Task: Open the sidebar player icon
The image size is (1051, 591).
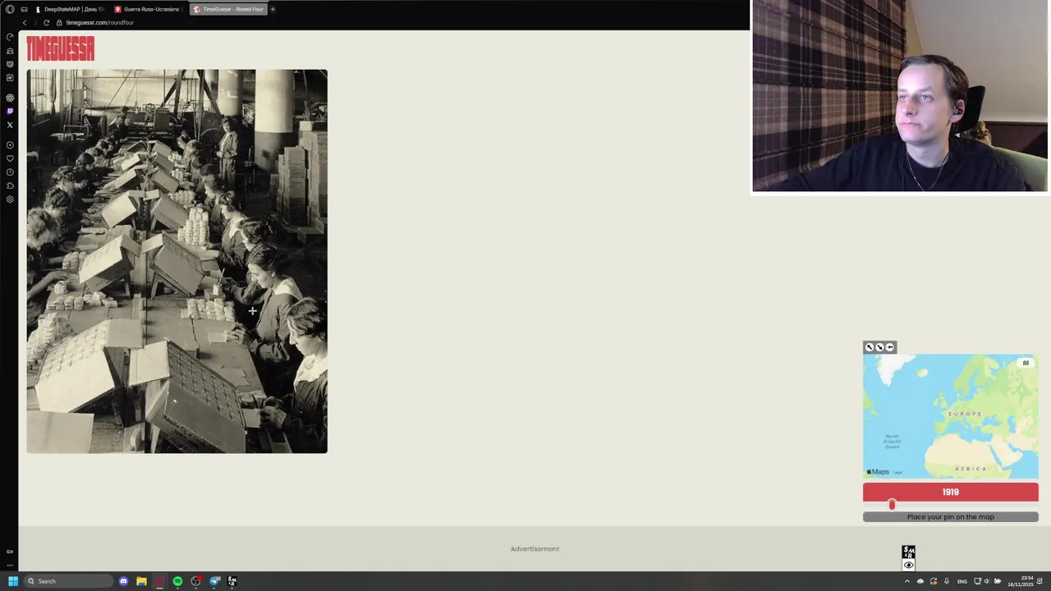Action: [x=10, y=145]
